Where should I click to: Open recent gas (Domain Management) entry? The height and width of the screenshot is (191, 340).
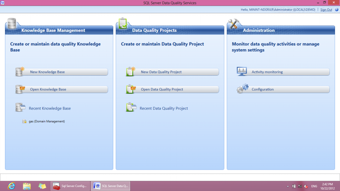pyautogui.click(x=46, y=121)
